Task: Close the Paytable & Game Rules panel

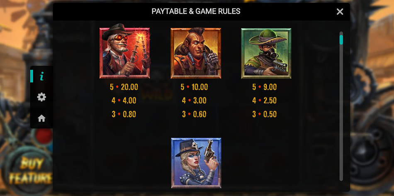Action: pos(340,12)
